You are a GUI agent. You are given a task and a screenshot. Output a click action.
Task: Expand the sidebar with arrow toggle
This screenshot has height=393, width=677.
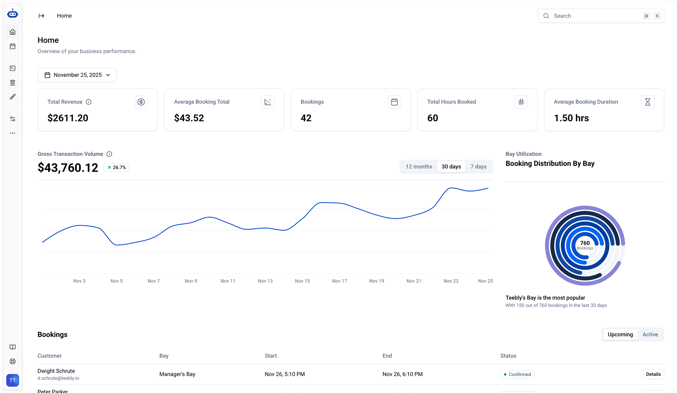coord(41,16)
